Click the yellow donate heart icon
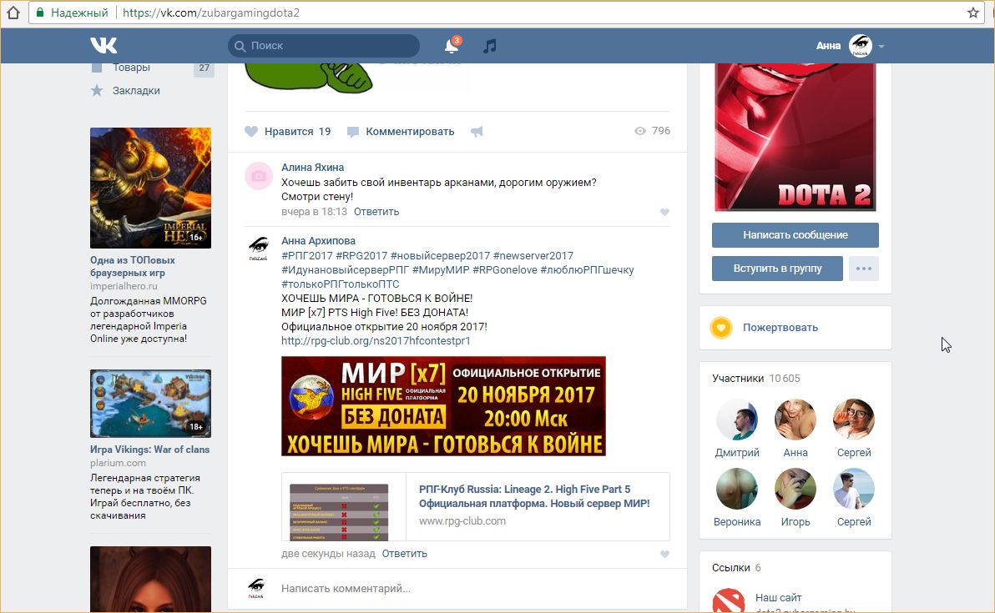 click(721, 328)
